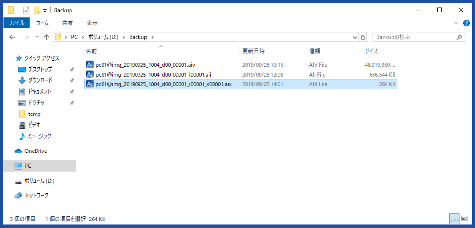The width and height of the screenshot is (475, 228).
Task: Sort files by サイズ column header
Action: click(x=371, y=51)
